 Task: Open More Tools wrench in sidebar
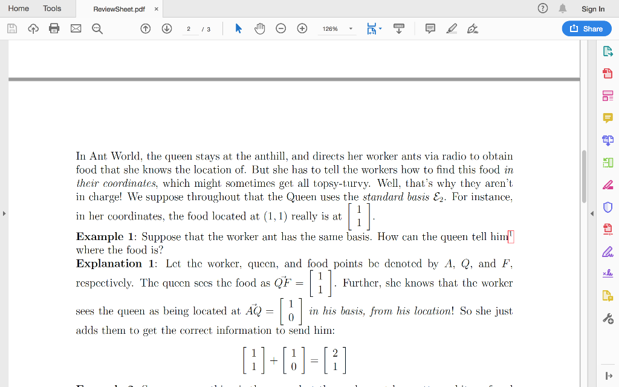[608, 318]
